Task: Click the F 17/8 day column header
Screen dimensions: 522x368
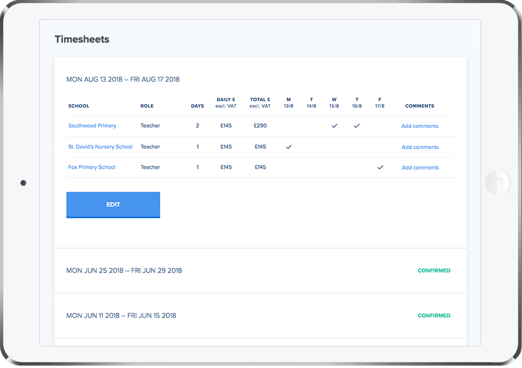Action: coord(379,103)
